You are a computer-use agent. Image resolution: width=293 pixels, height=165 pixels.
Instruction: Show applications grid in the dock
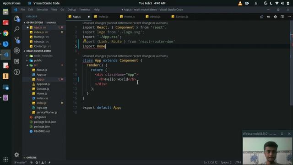click(x=5, y=159)
